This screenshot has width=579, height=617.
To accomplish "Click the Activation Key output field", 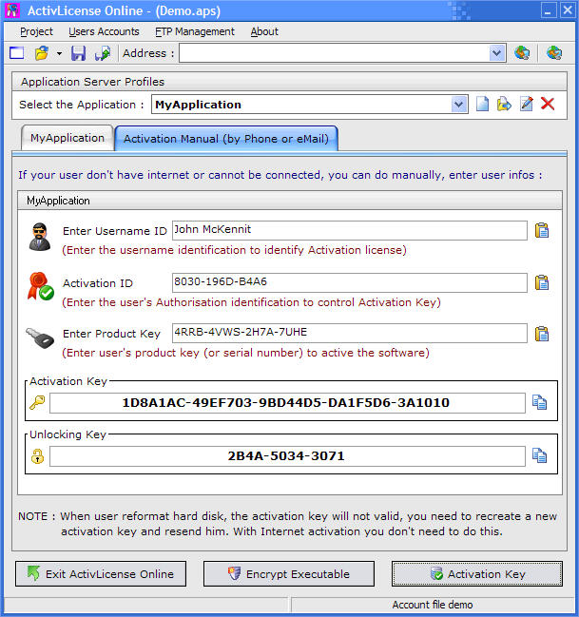I will 287,402.
